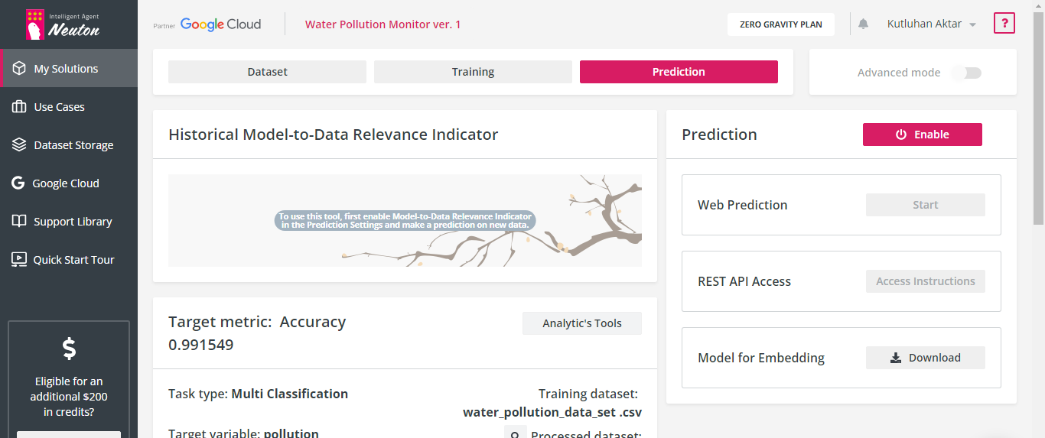The width and height of the screenshot is (1045, 438).
Task: Switch to the Training tab
Action: pyautogui.click(x=473, y=72)
